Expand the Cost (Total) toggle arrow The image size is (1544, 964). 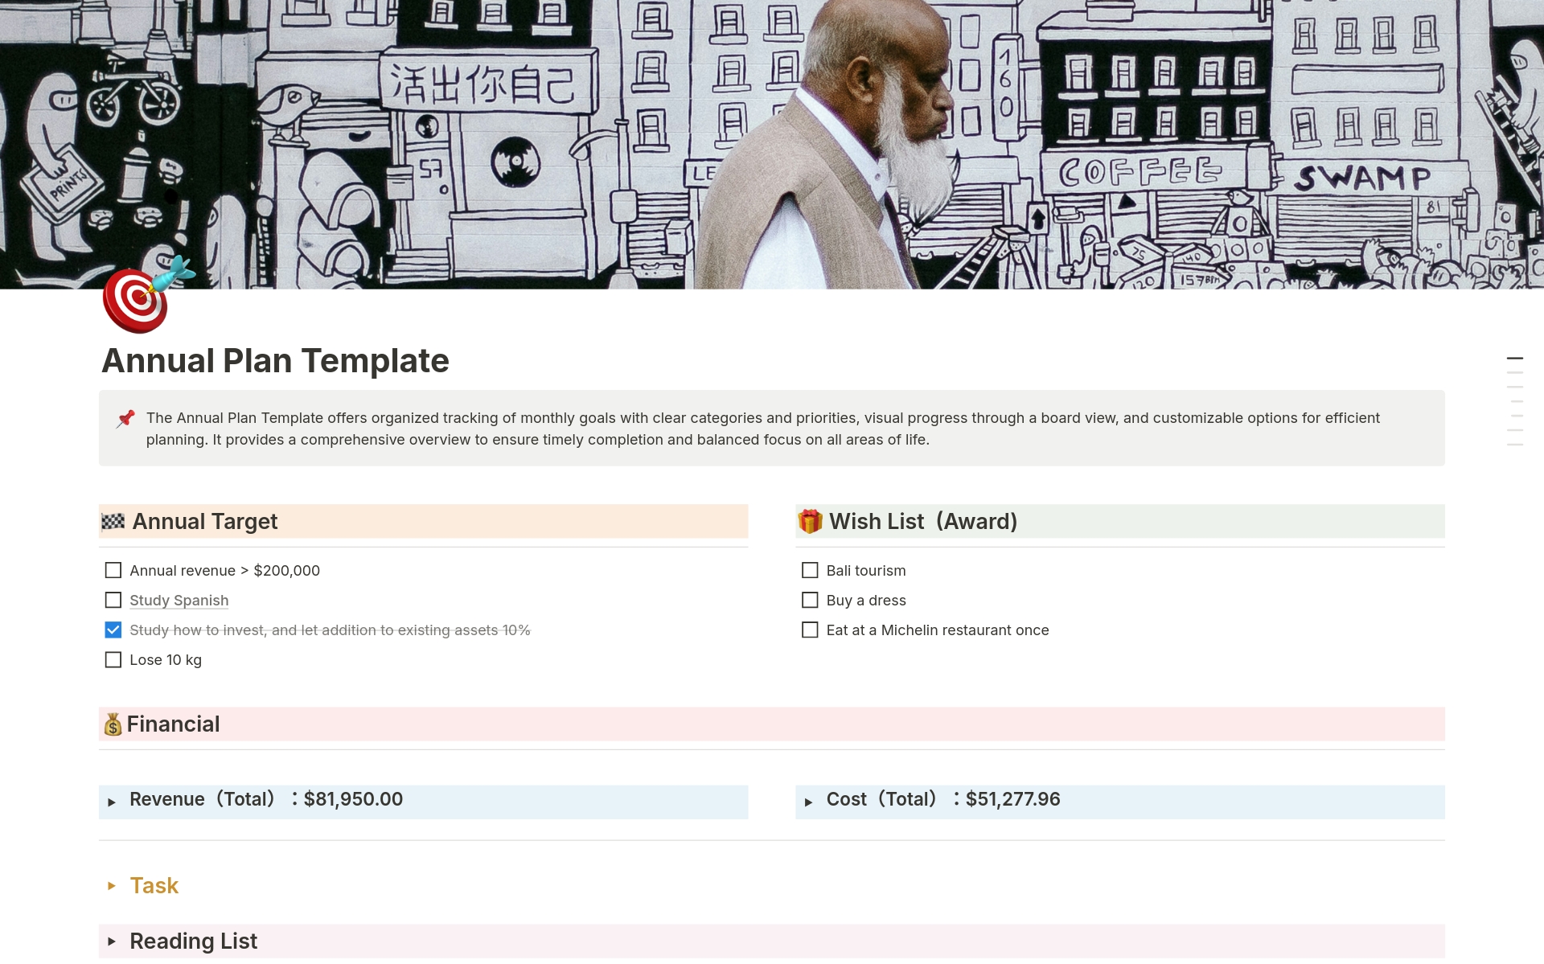click(x=808, y=802)
